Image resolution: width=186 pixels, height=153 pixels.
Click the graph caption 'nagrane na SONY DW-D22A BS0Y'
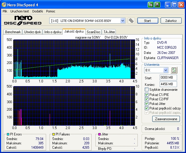click(x=102, y=37)
